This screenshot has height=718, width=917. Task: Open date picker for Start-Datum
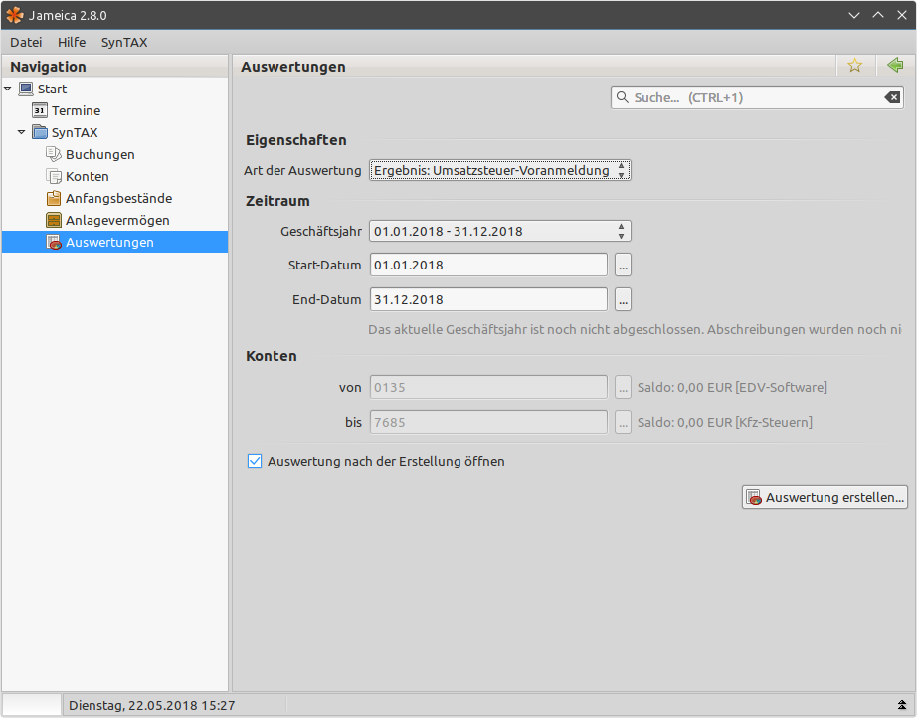coord(623,265)
